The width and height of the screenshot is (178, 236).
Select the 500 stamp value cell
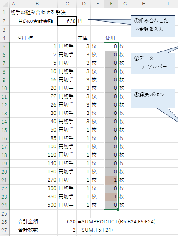pyautogui.click(x=37, y=205)
